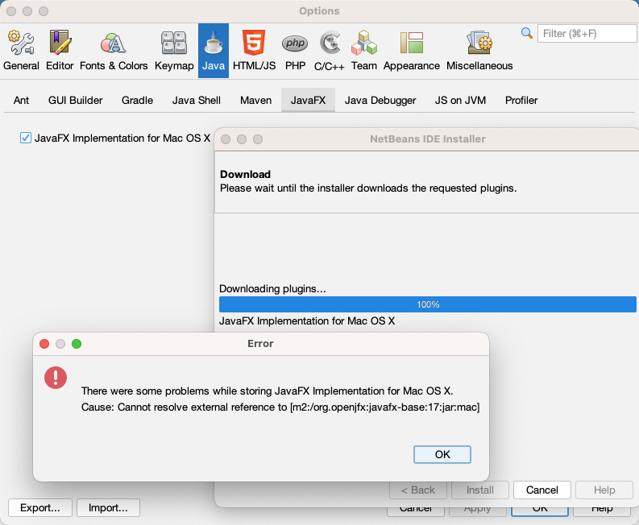Toggle JavaFX Implementation for Mac OS X checkbox
Screen dimensions: 639x525
tap(26, 138)
